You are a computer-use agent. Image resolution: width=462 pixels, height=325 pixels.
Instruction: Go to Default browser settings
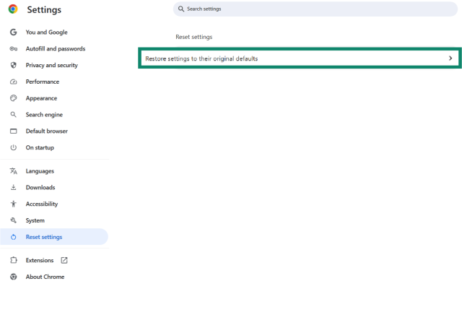(x=46, y=131)
